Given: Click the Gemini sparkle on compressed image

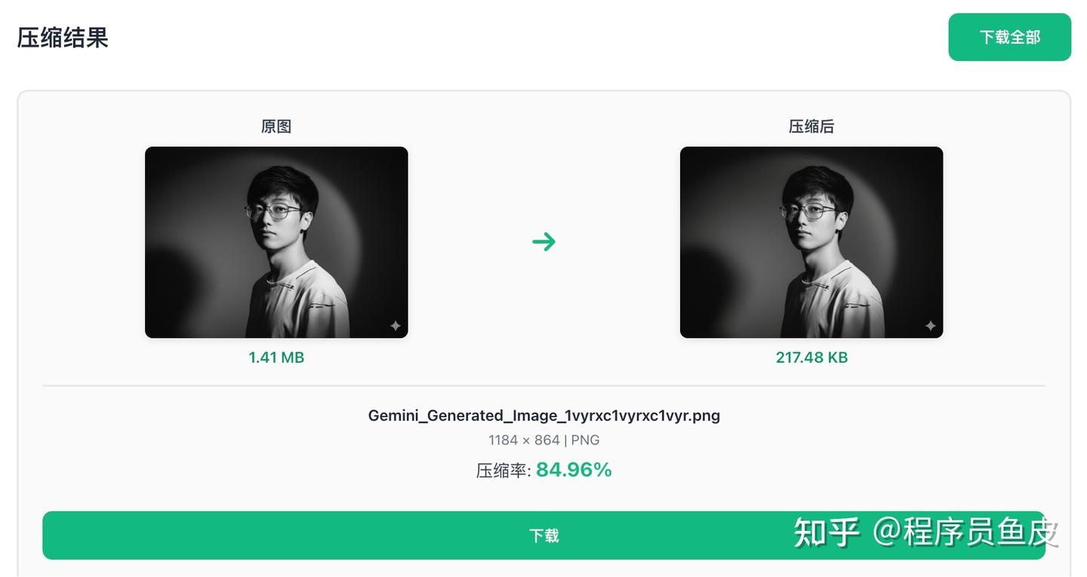Looking at the screenshot, I should (930, 326).
